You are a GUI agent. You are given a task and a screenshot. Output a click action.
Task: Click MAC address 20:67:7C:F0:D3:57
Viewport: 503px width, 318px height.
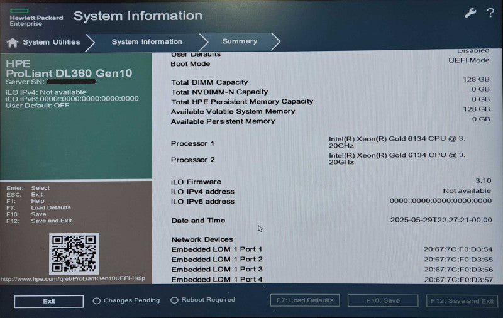point(459,280)
